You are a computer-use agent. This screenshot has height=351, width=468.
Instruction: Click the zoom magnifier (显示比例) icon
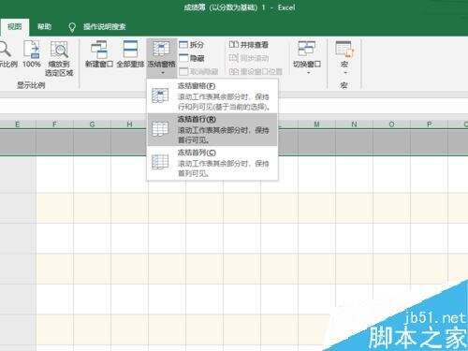click(5, 50)
